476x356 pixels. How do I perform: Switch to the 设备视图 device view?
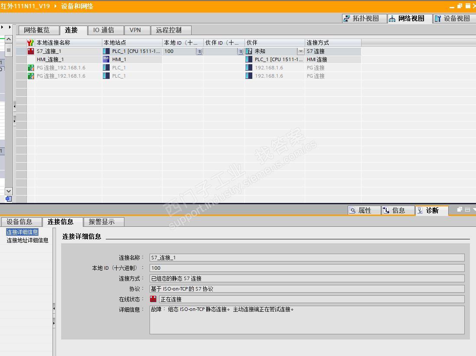(x=454, y=19)
